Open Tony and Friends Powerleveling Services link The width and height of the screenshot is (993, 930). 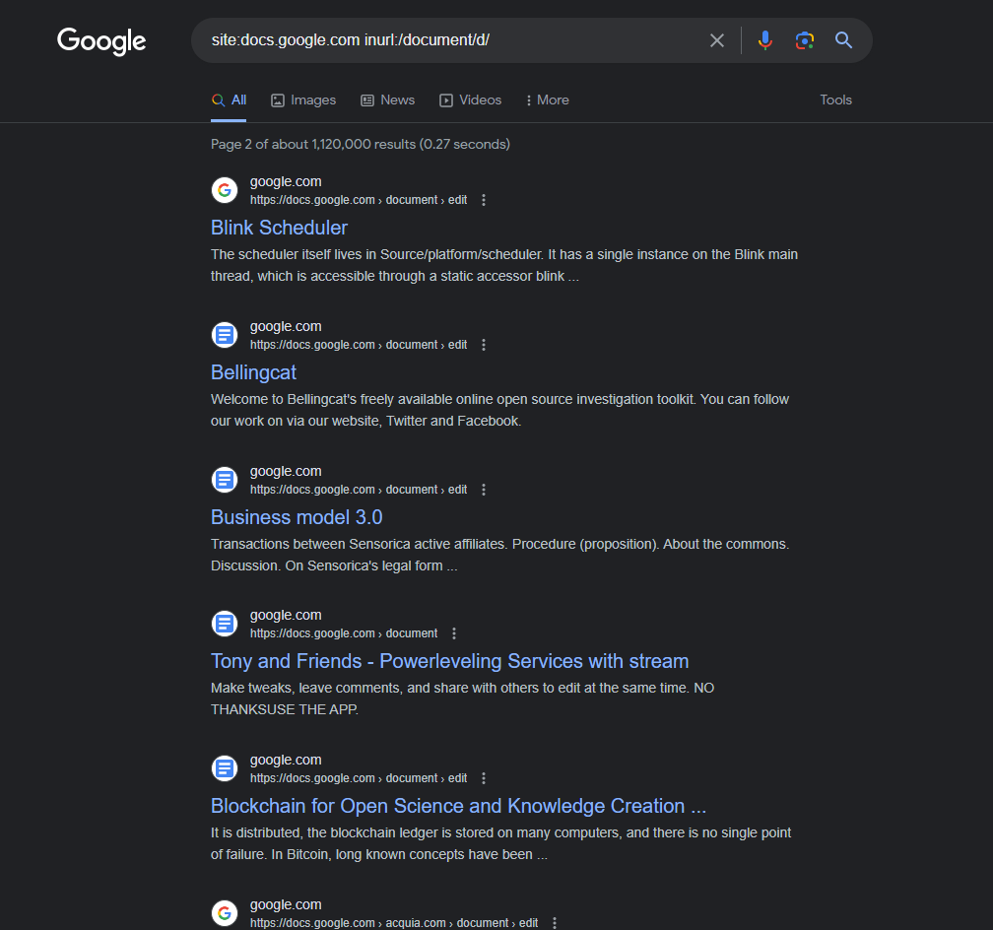coord(449,661)
